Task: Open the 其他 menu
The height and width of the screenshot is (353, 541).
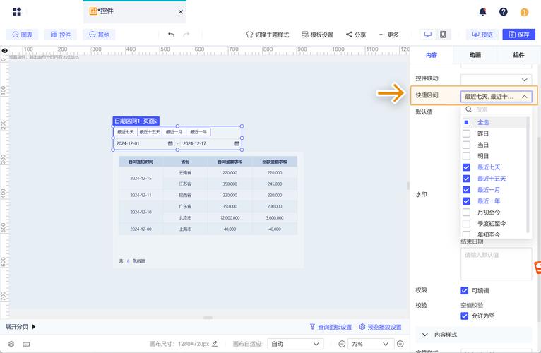Action: point(99,35)
